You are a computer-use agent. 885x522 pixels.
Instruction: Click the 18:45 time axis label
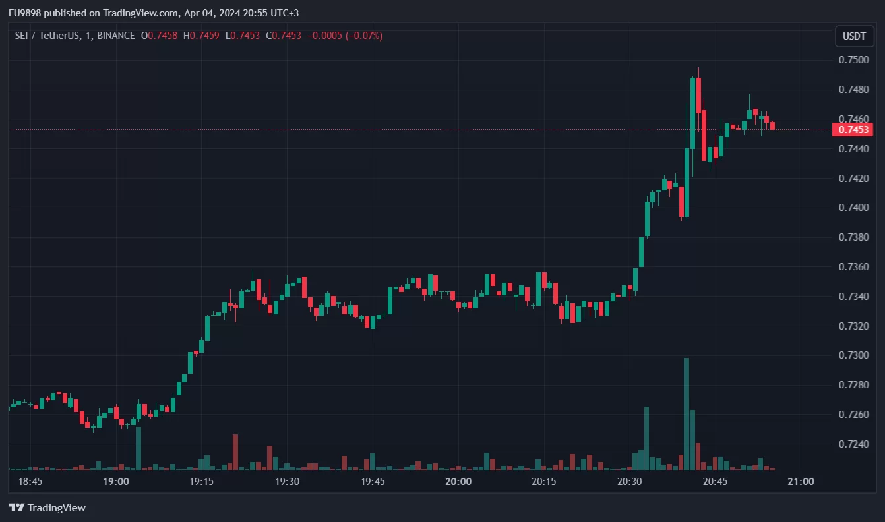point(30,482)
